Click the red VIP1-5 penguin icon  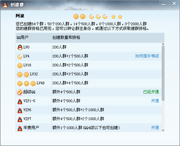(20, 102)
